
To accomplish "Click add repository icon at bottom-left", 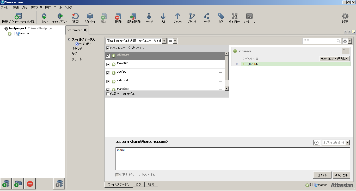I will coord(6,184).
